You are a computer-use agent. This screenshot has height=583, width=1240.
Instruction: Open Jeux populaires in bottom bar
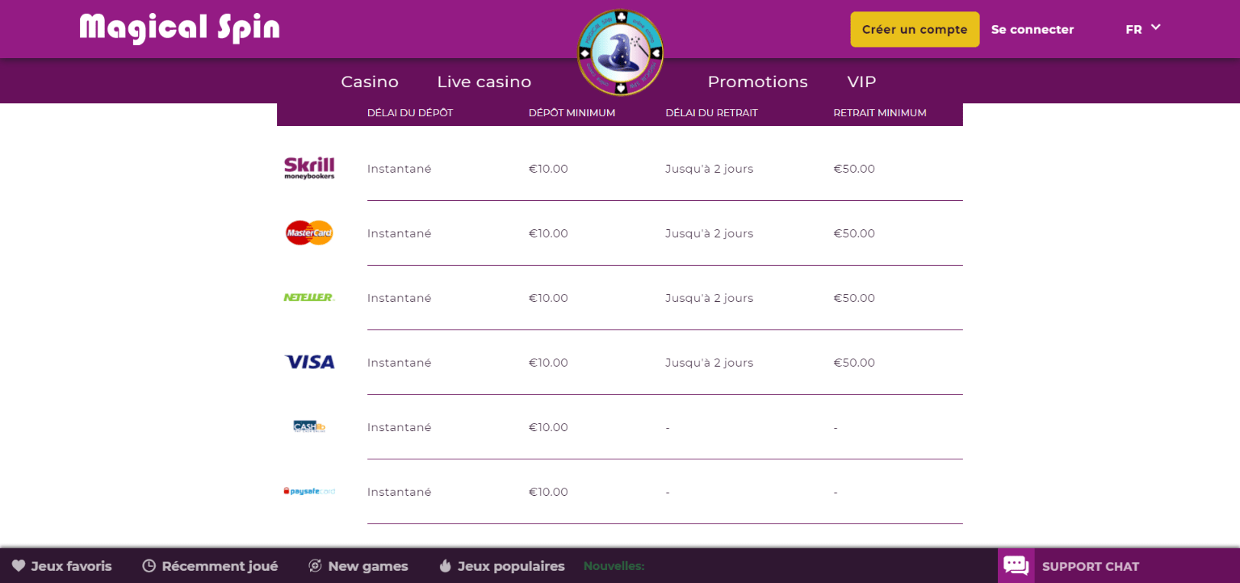pos(501,566)
